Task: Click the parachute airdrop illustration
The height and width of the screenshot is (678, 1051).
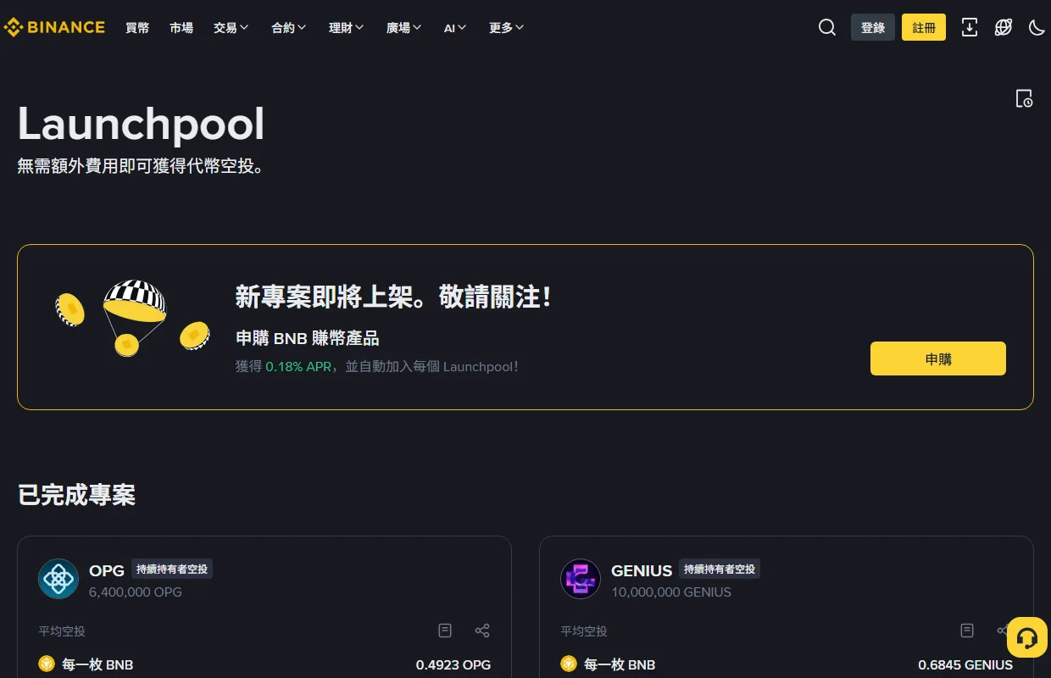Action: [132, 319]
